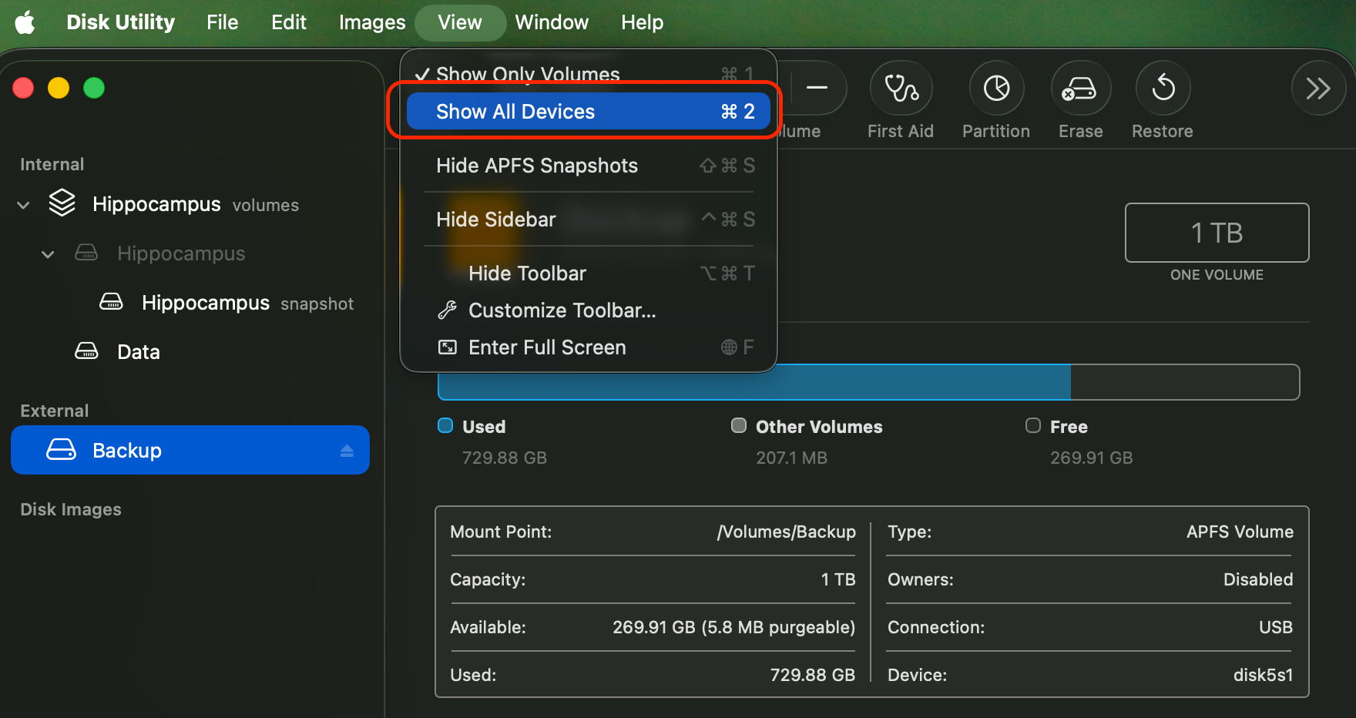Image resolution: width=1356 pixels, height=718 pixels.
Task: Click the /Volumes/Backup mount point value
Action: (x=787, y=532)
